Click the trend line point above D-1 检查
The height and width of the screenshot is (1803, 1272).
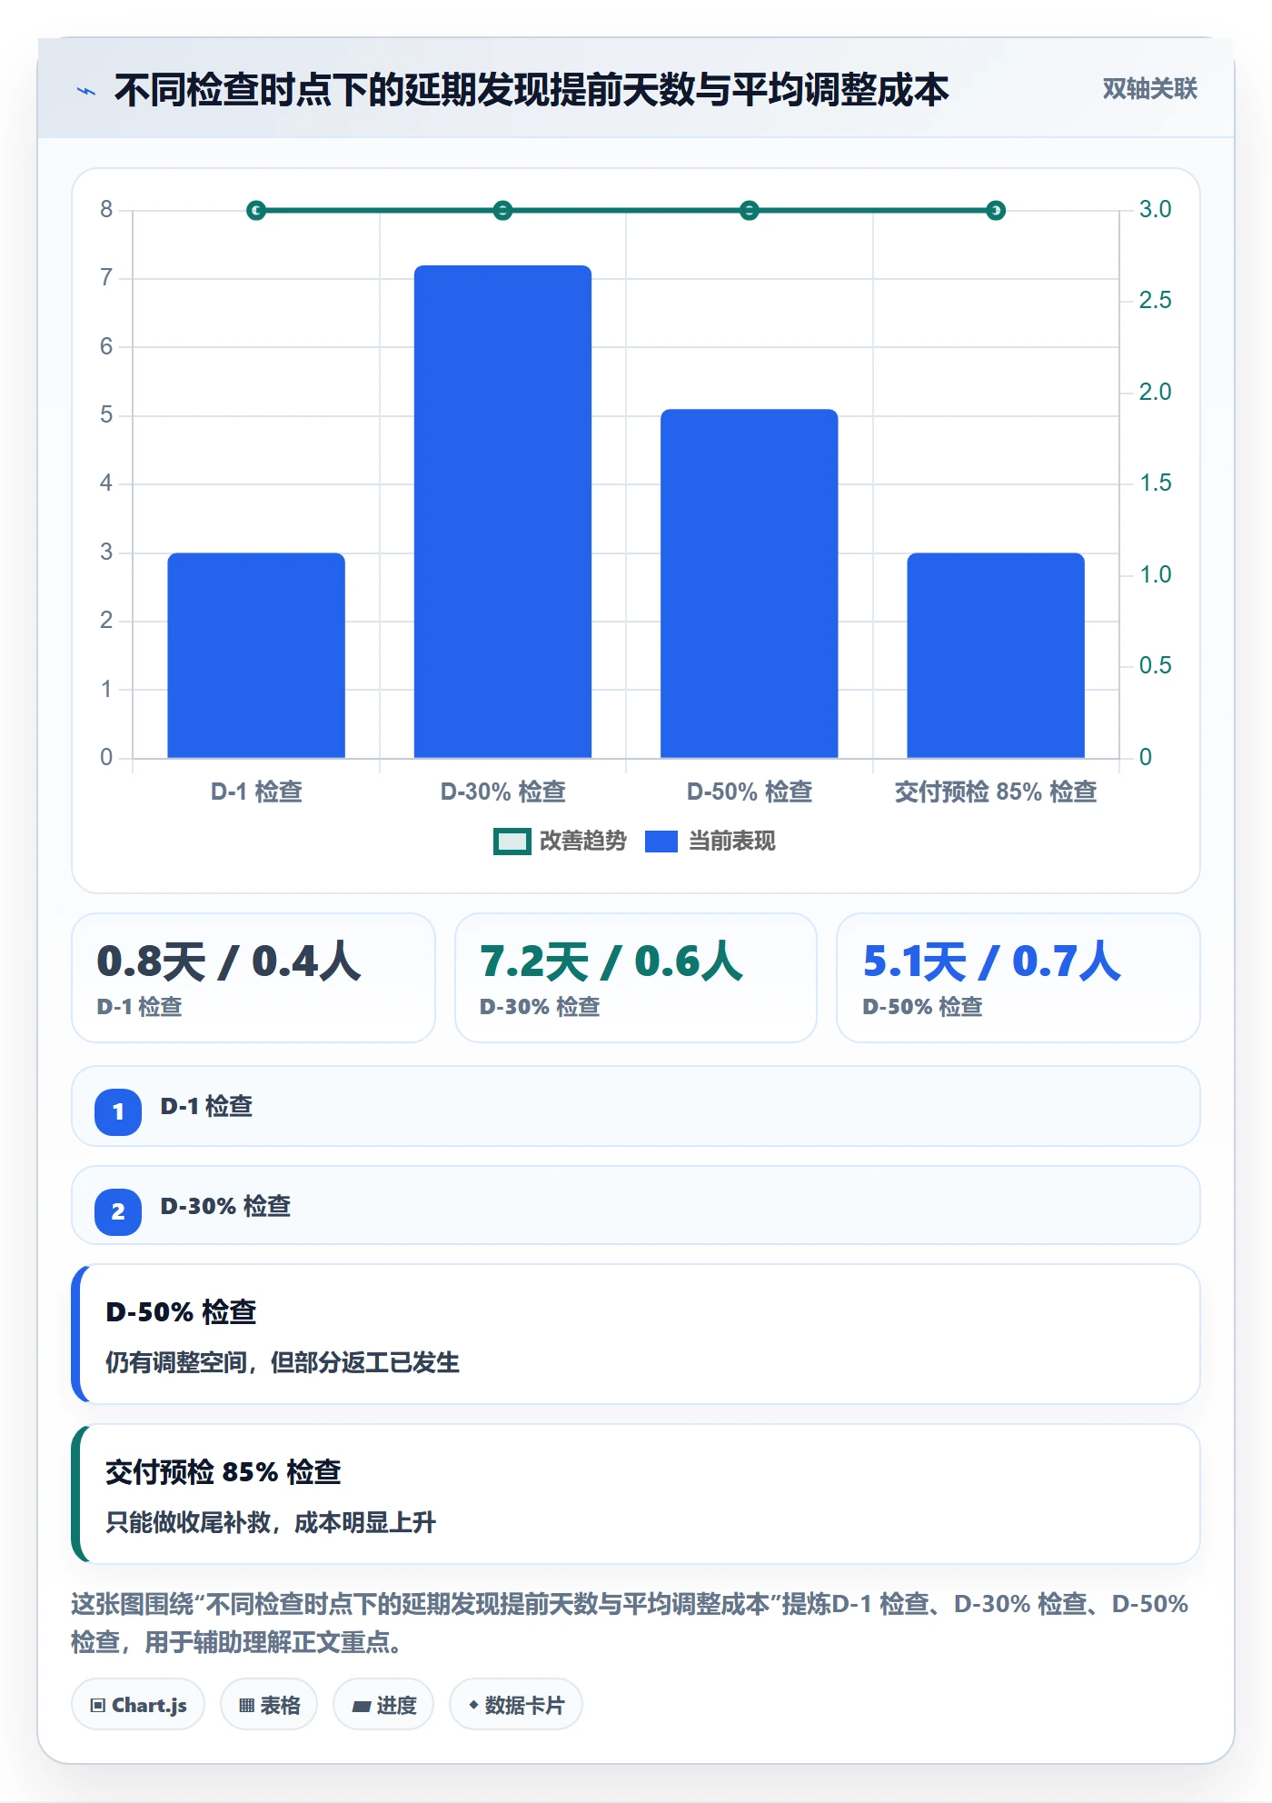[x=256, y=211]
